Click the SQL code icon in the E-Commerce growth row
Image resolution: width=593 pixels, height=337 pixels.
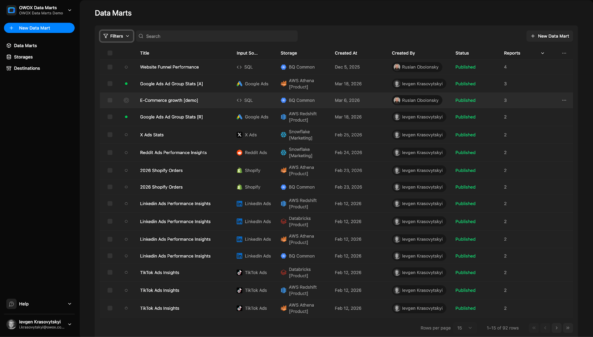[x=239, y=100]
